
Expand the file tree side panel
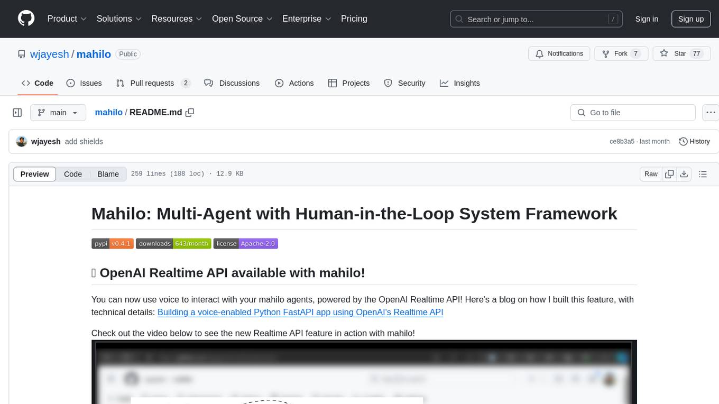[x=17, y=113]
